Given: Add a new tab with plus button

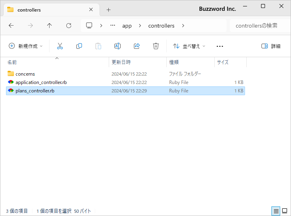Looking at the screenshot, I should pyautogui.click(x=109, y=10).
